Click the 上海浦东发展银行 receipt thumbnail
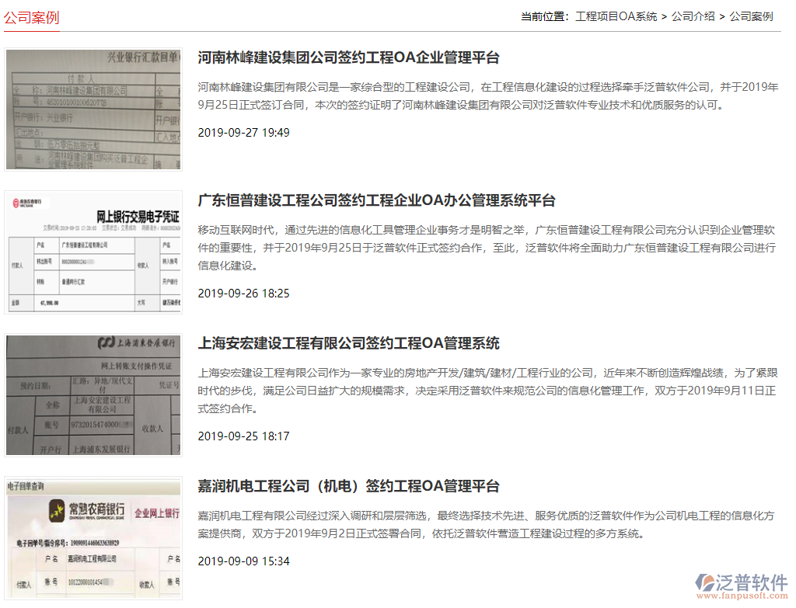796x608 pixels. click(93, 395)
